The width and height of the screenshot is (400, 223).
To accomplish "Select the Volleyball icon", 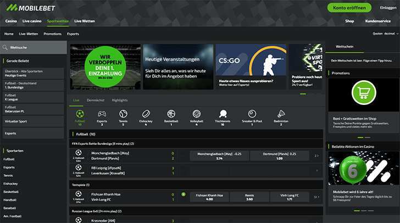I will point(197,114).
